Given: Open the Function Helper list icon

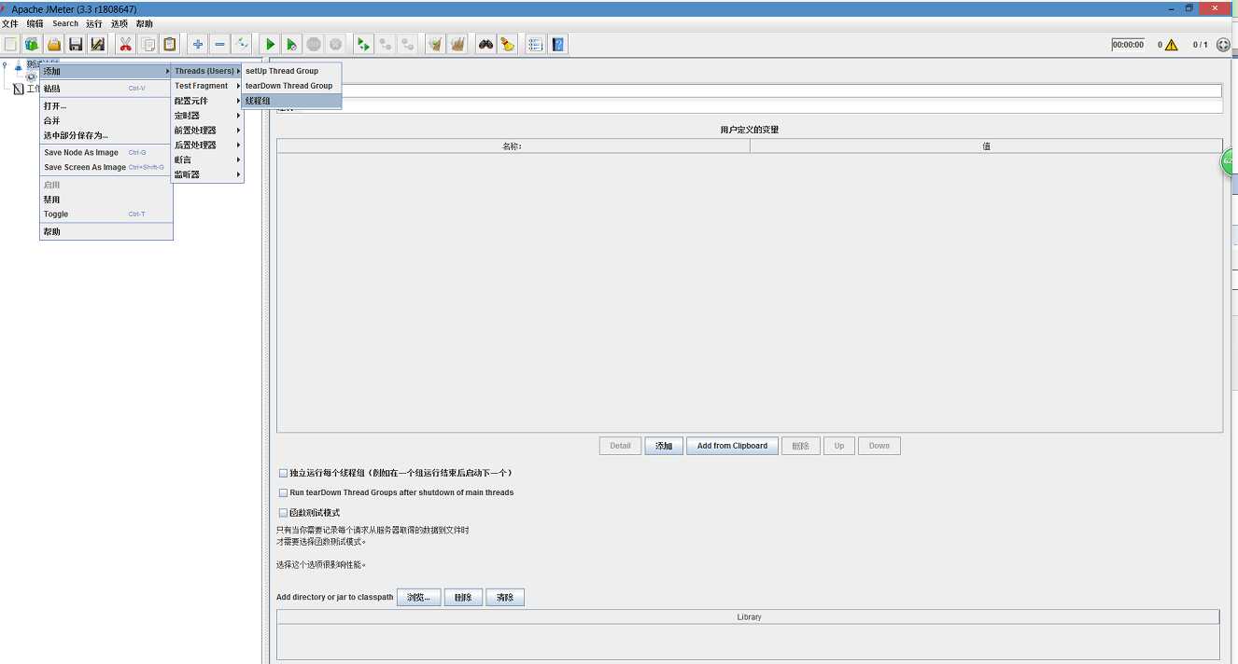Looking at the screenshot, I should pos(535,44).
